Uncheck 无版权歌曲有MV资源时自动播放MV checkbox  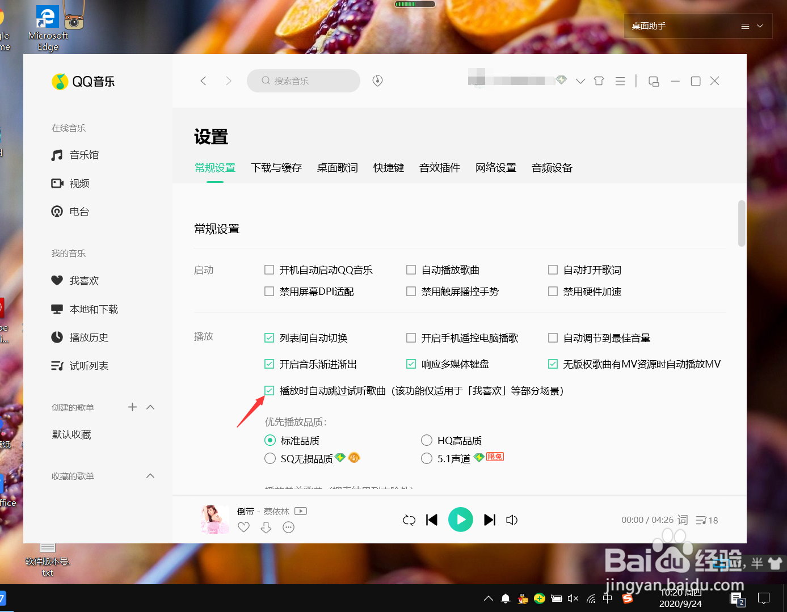(553, 364)
